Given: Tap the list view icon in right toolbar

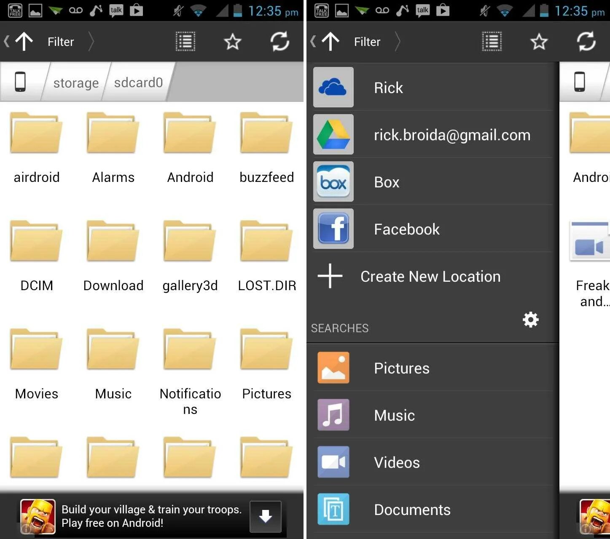Looking at the screenshot, I should click(x=492, y=42).
